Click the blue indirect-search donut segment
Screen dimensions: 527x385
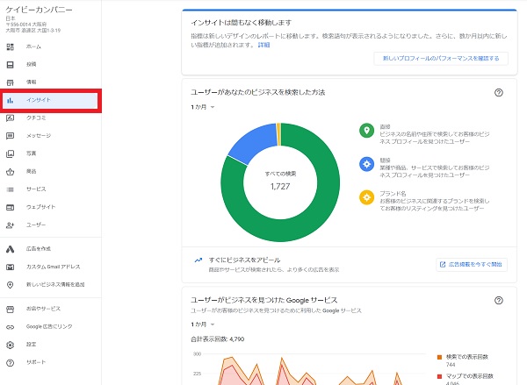point(254,143)
